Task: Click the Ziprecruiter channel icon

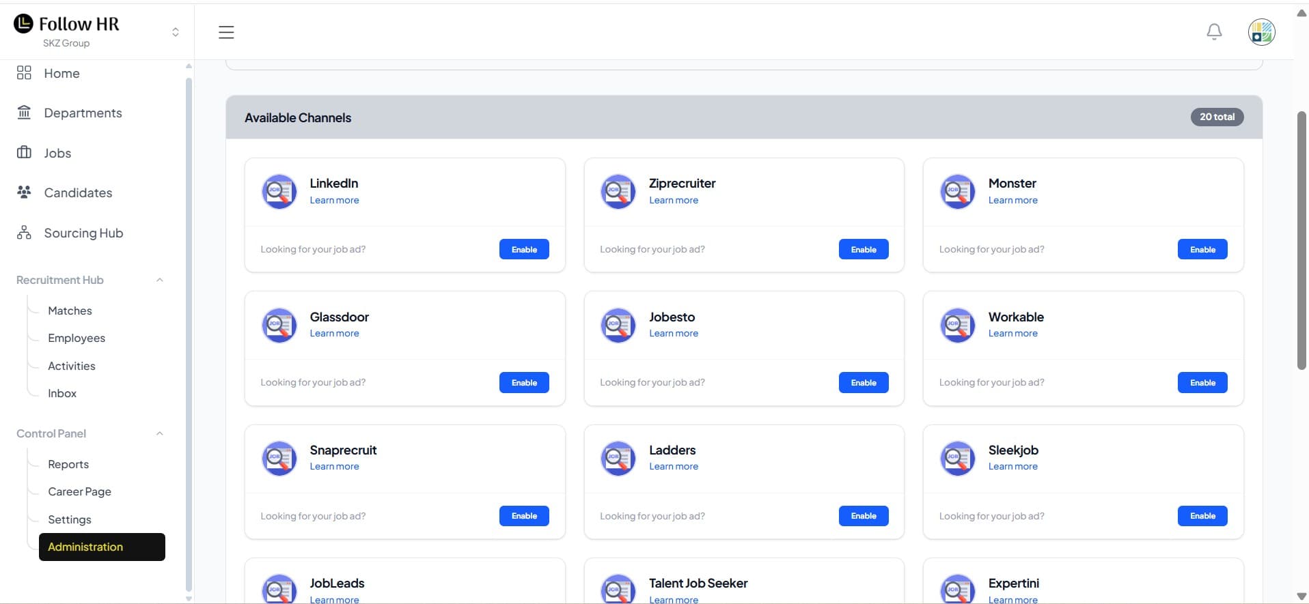Action: [618, 192]
